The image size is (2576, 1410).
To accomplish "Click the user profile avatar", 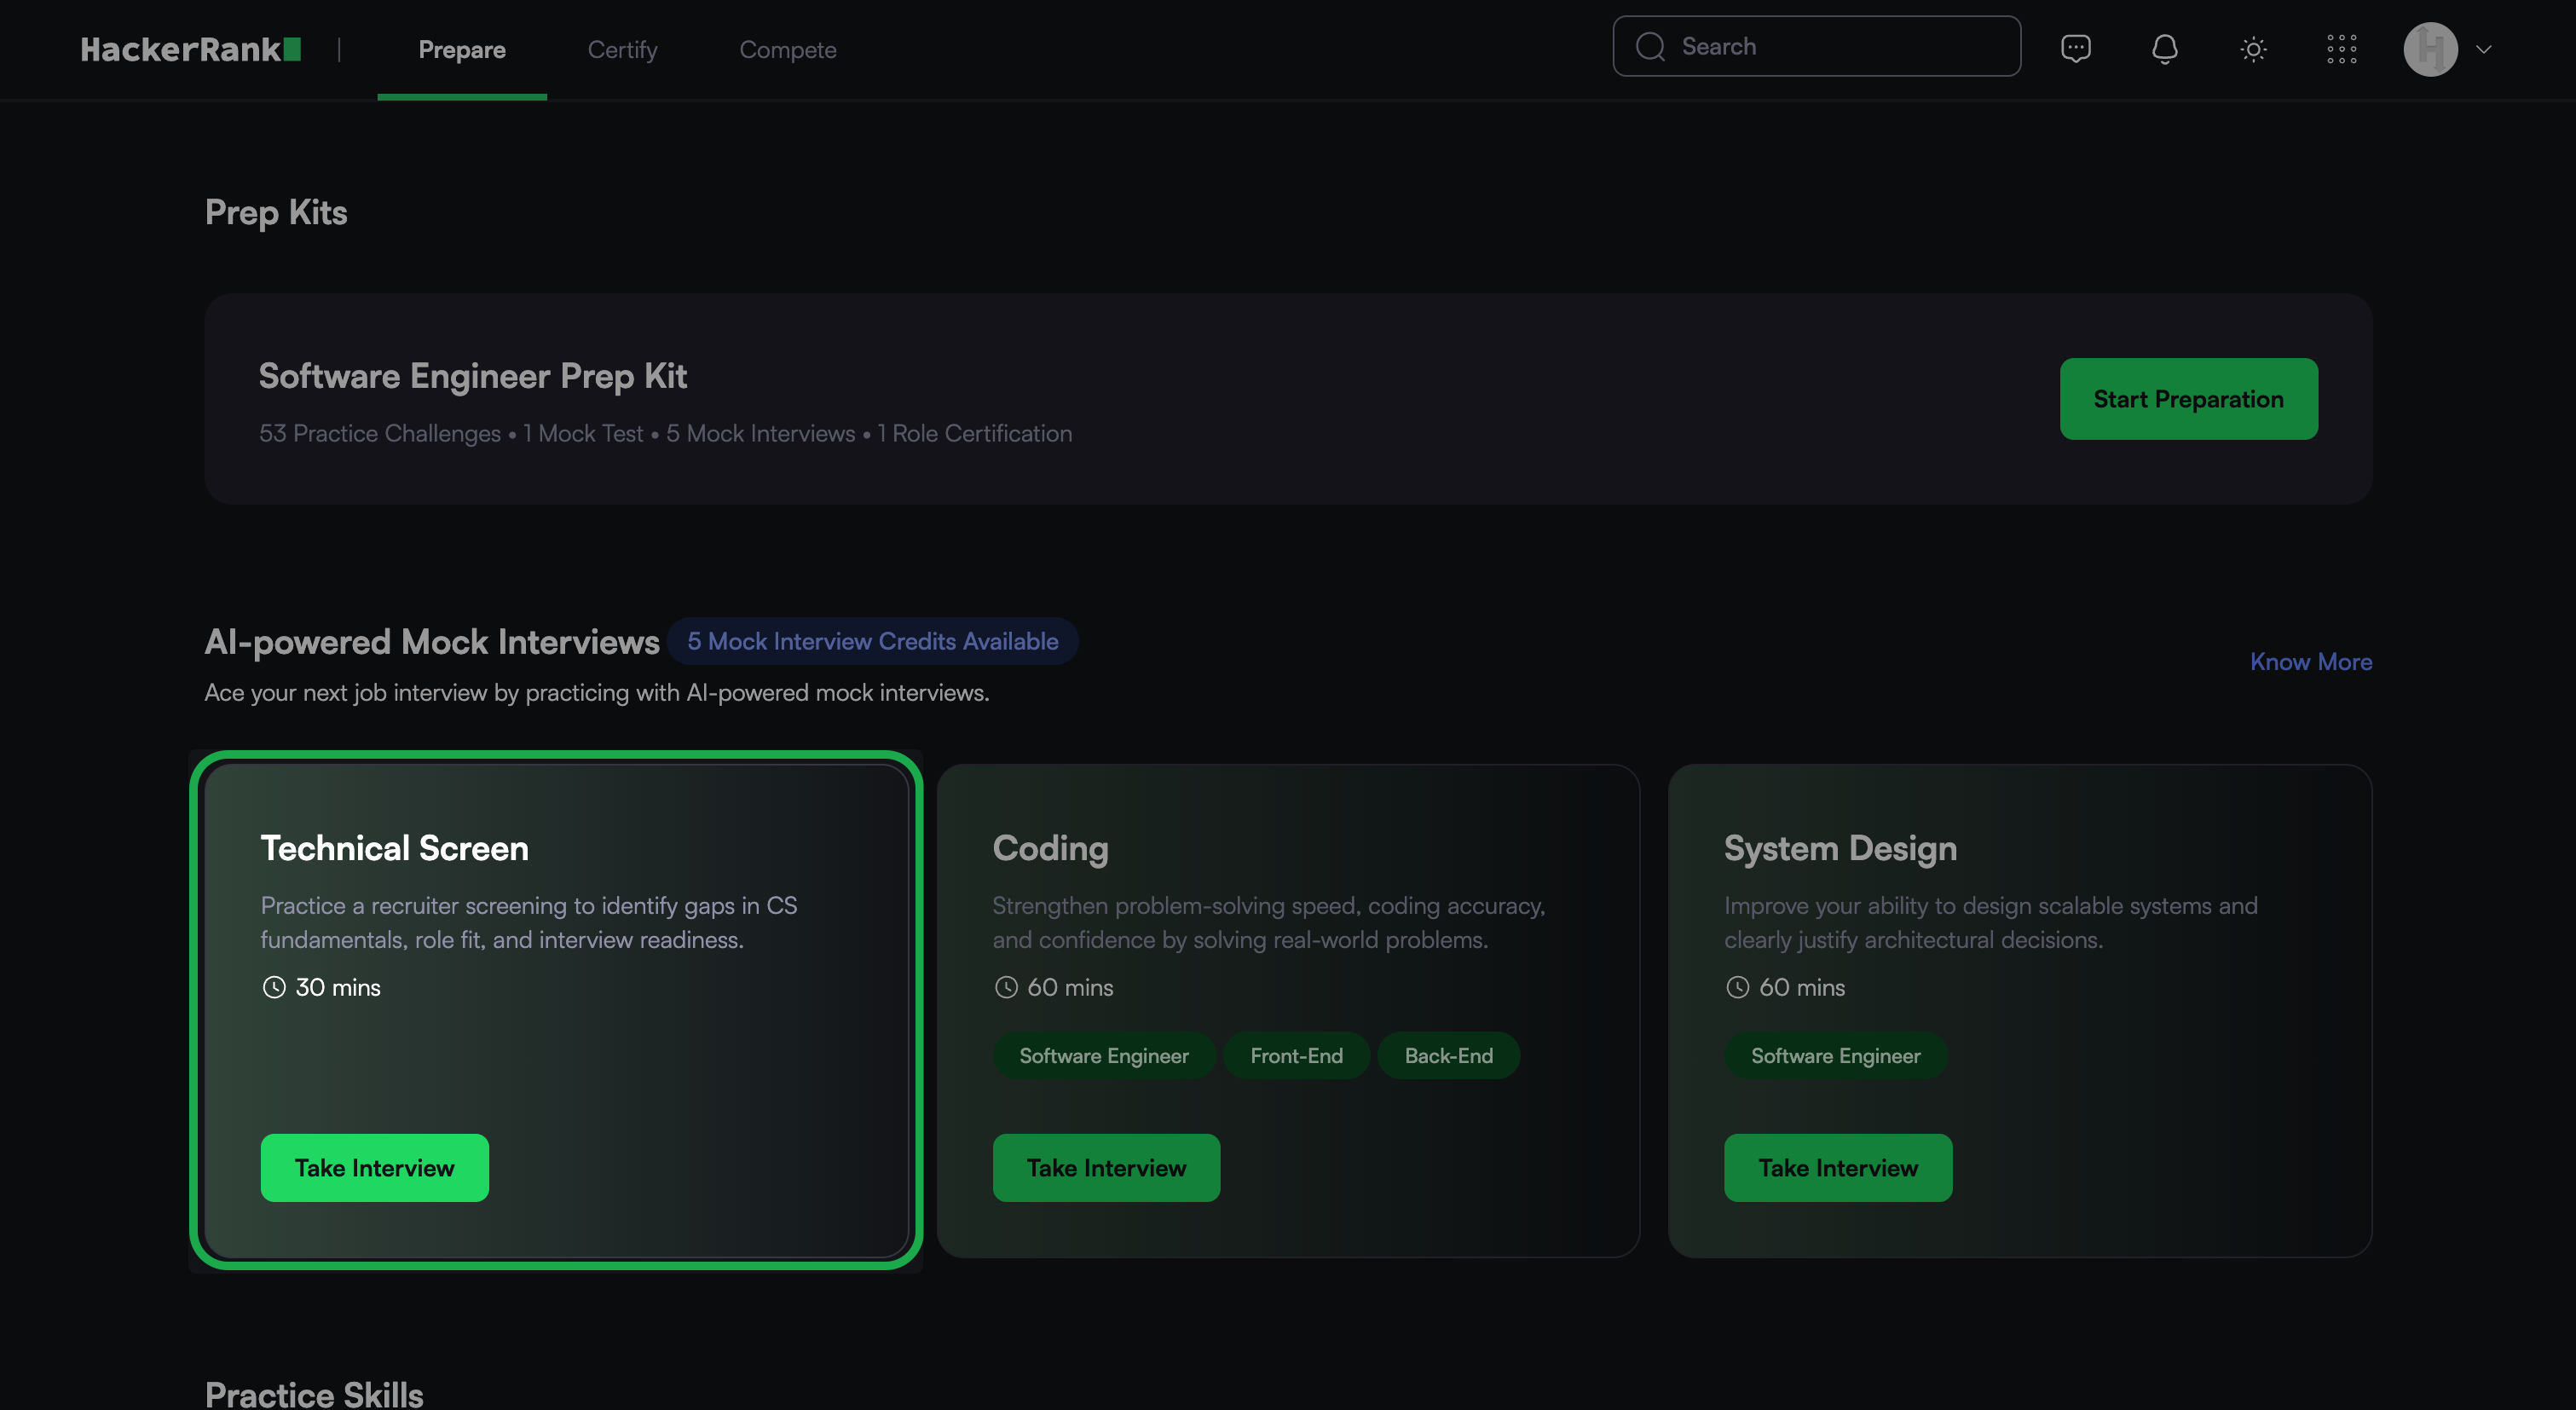I will (x=2430, y=48).
